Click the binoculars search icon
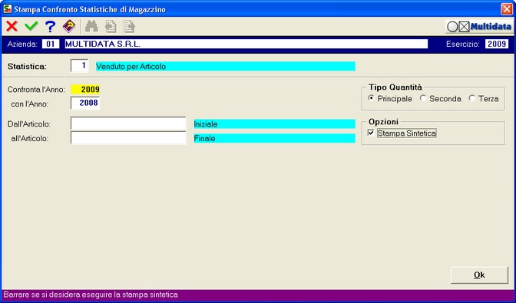 point(91,26)
